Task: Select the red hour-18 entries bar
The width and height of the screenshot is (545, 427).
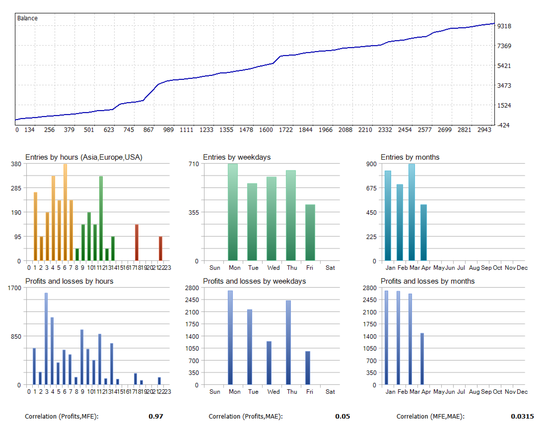Action: click(136, 243)
